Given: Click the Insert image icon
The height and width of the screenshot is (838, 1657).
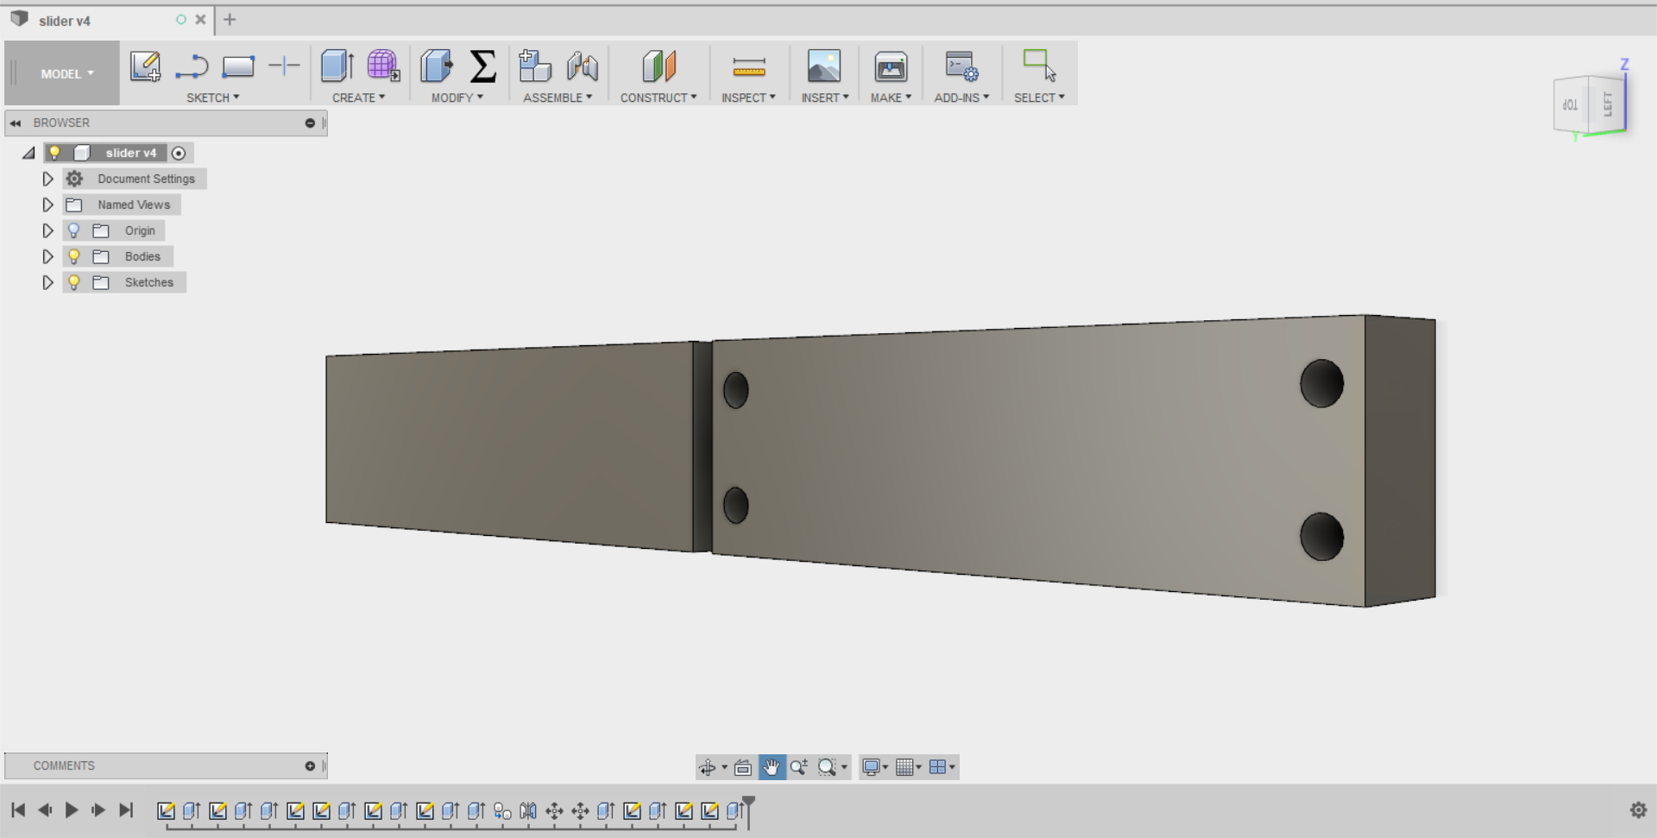Looking at the screenshot, I should (x=824, y=66).
